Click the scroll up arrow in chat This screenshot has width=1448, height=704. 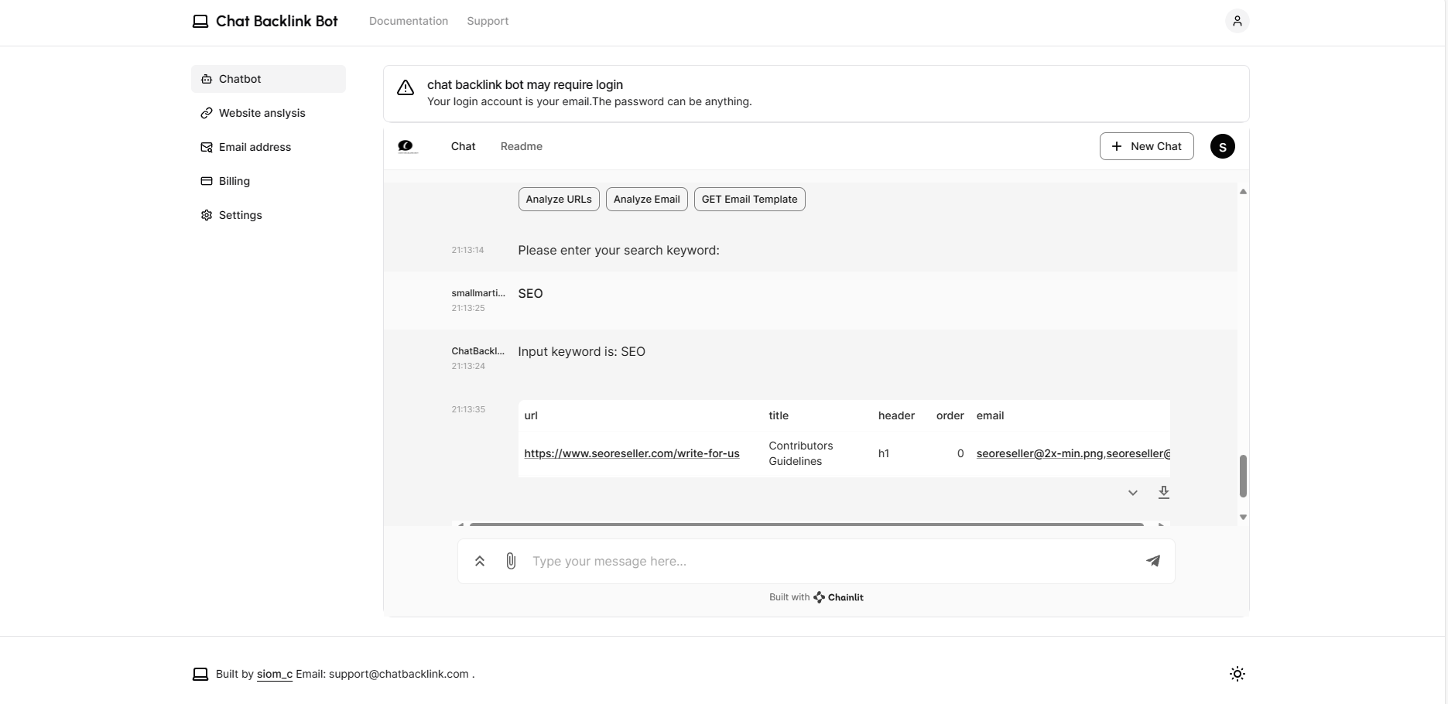(x=1243, y=192)
